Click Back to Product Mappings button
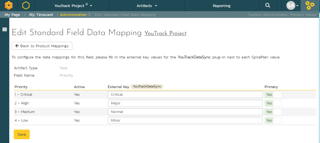This screenshot has height=143, width=320. 42,46
